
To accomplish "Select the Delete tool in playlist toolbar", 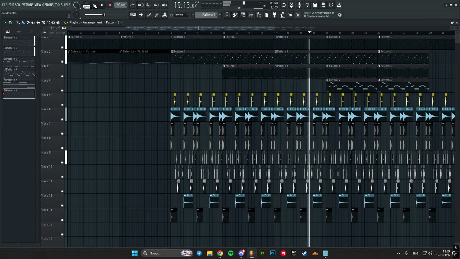I will (28, 23).
